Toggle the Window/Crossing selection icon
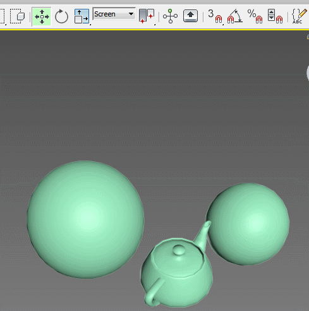The width and height of the screenshot is (309, 311). coord(18,16)
